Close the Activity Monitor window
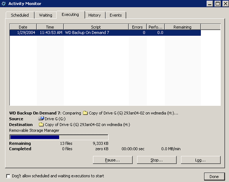This screenshot has height=182, width=229. point(225,4)
